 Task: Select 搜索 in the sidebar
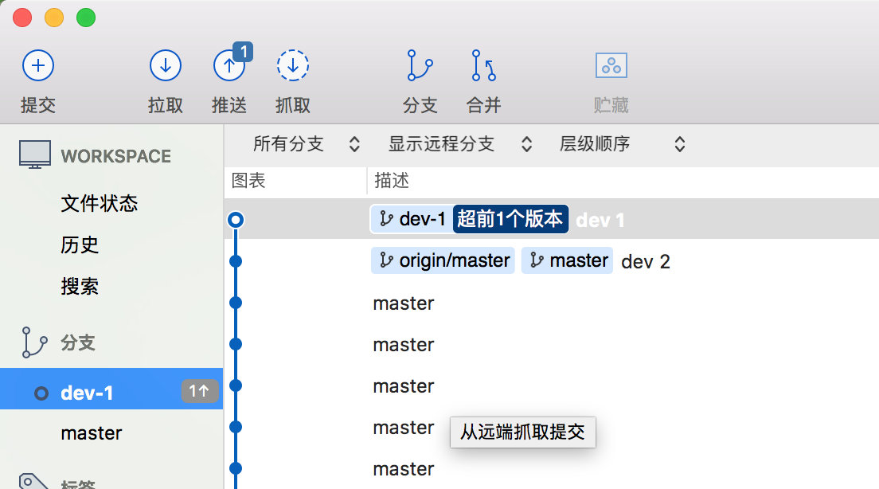pos(80,286)
